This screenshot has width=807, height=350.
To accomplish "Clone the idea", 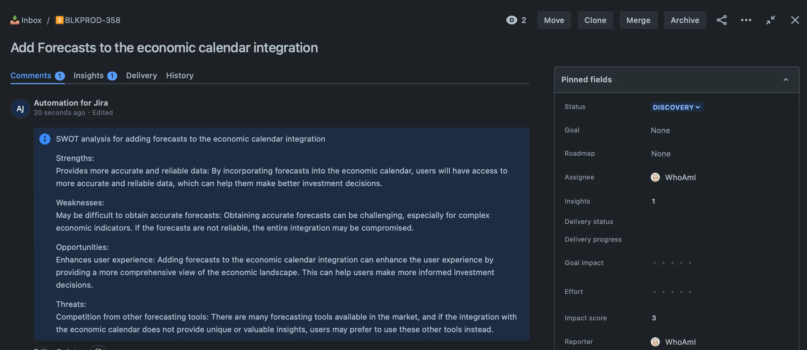I will 595,20.
